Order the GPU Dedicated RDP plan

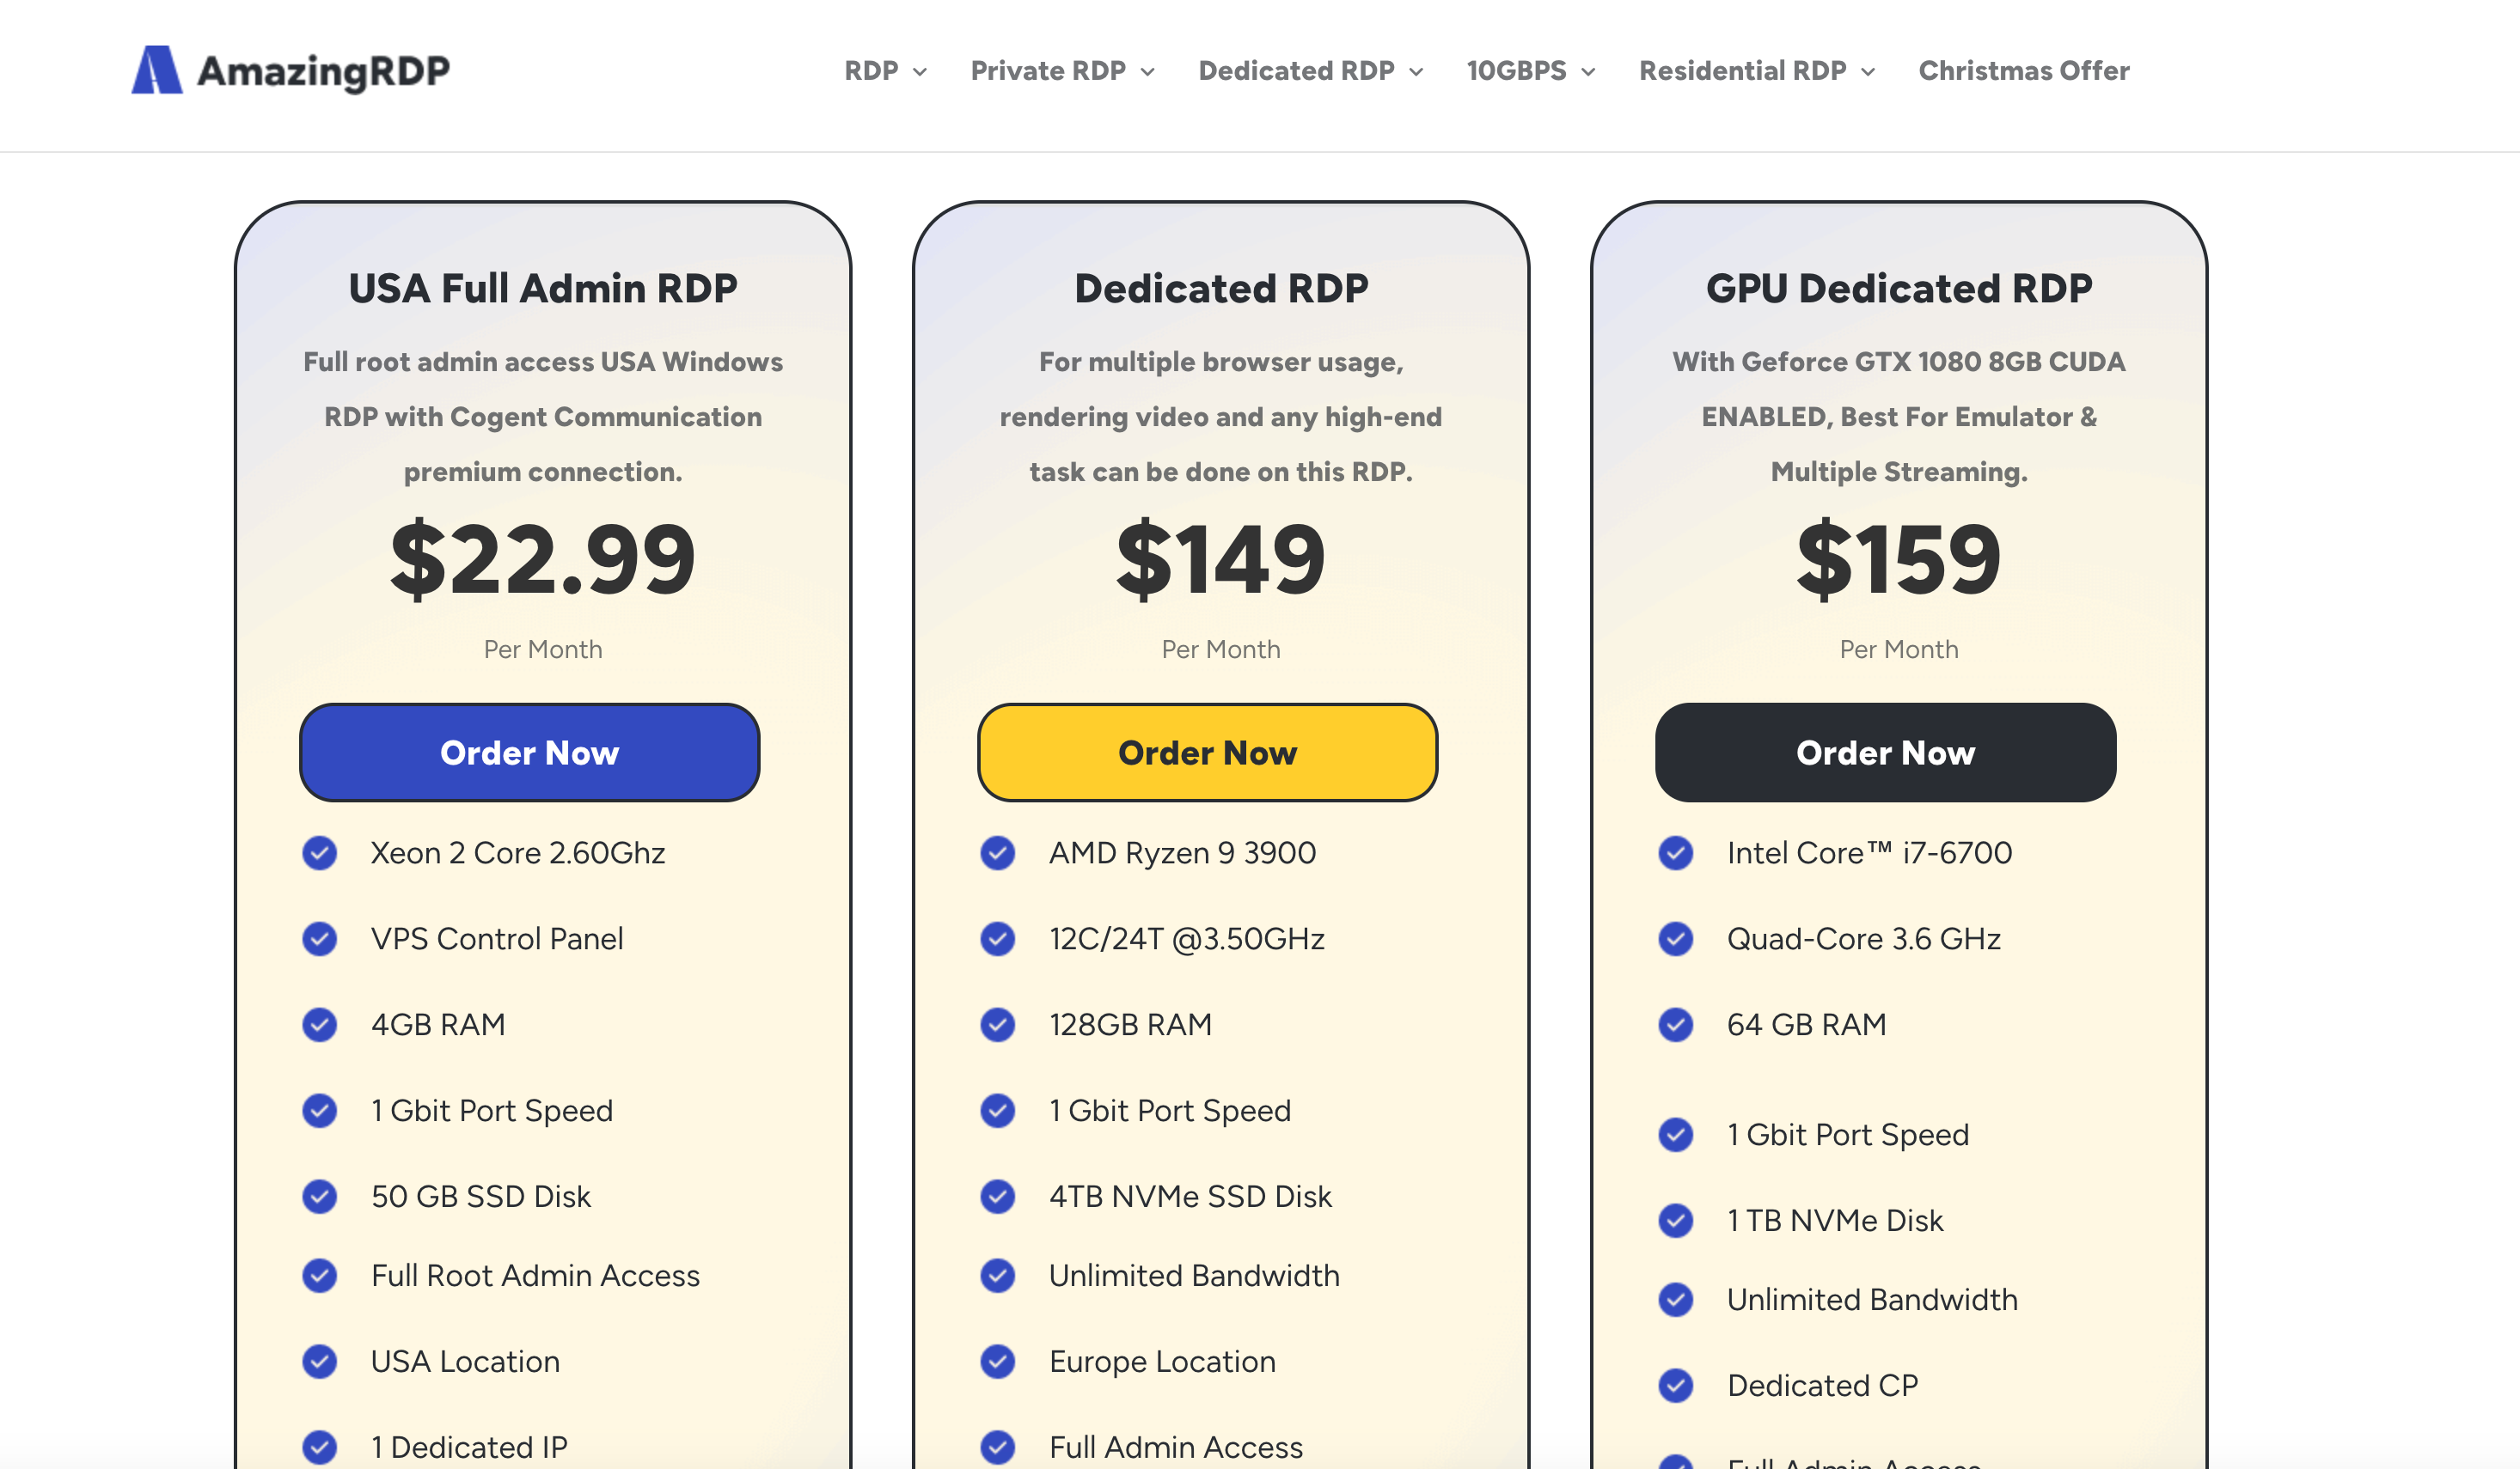pyautogui.click(x=1885, y=753)
